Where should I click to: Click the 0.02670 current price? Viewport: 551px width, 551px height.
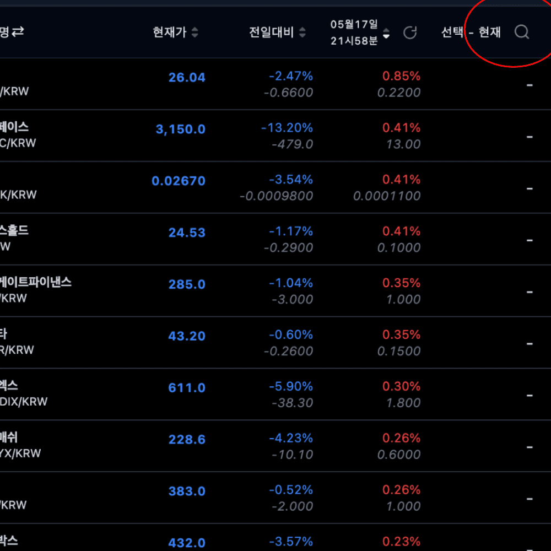(179, 181)
